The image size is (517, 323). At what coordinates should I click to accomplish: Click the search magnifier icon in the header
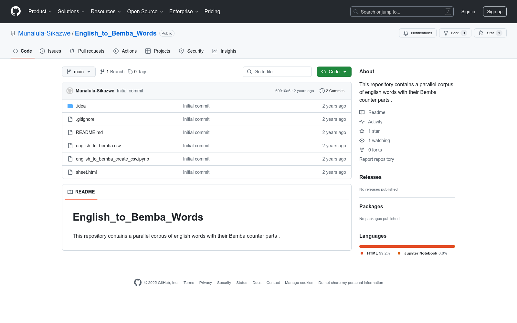[x=356, y=12]
